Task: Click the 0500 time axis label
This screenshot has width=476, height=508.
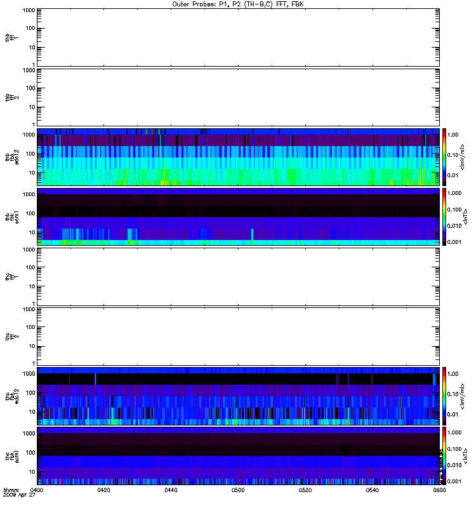Action: [238, 490]
